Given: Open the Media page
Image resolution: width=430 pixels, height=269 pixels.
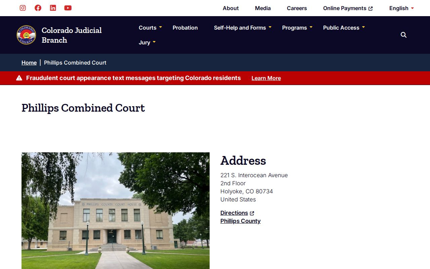Looking at the screenshot, I should [263, 8].
